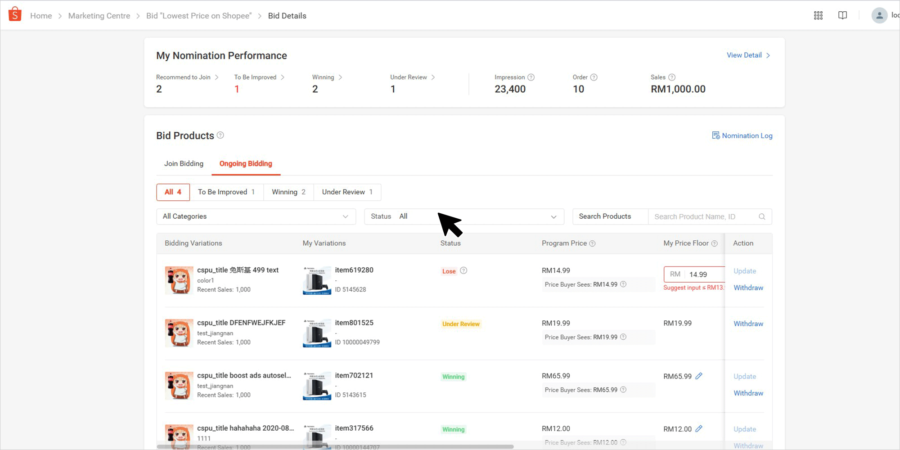Click the magnifier in the product search box
This screenshot has width=900, height=450.
point(762,216)
